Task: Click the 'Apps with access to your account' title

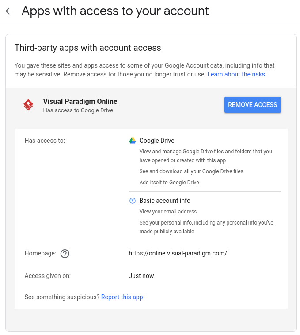Action: pyautogui.click(x=115, y=11)
